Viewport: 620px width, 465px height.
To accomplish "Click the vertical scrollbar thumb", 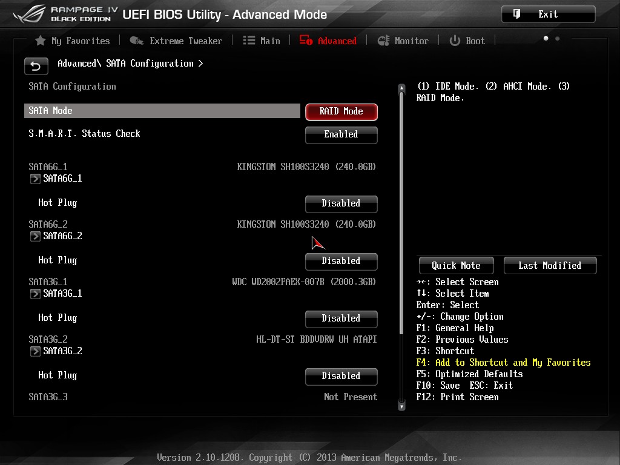I will [x=402, y=213].
